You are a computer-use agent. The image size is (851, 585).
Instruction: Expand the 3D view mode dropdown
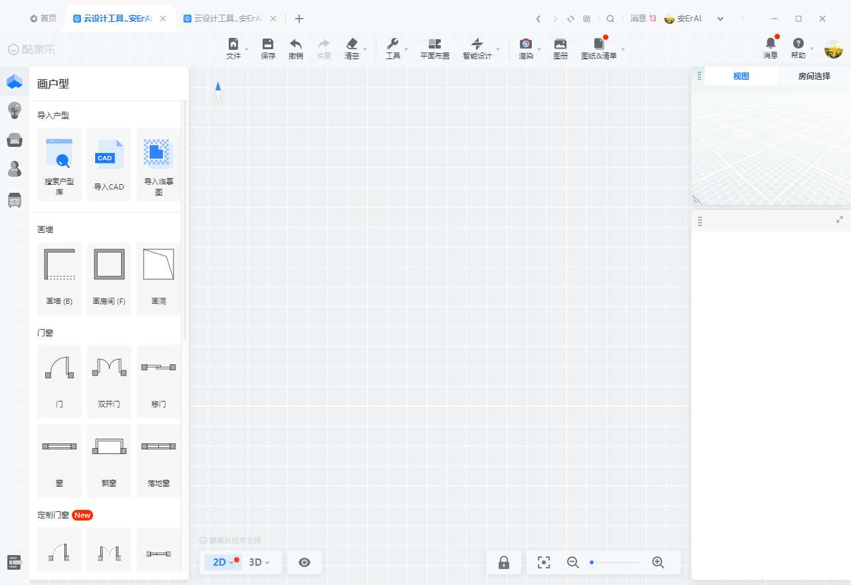tap(259, 562)
